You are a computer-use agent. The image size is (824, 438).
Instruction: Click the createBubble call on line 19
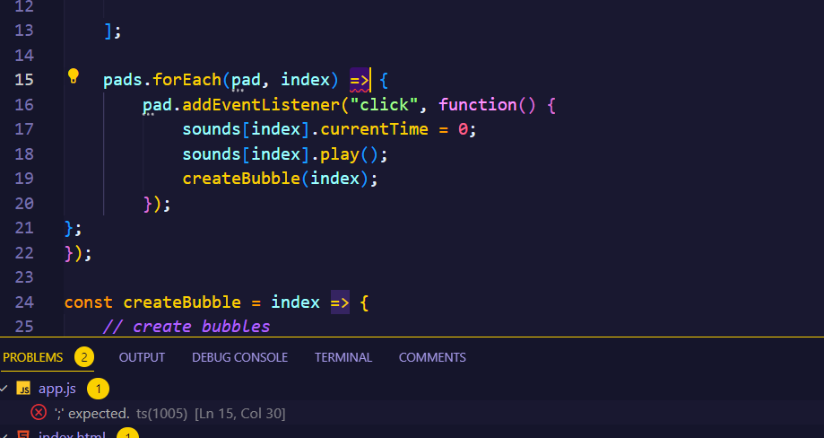(240, 179)
